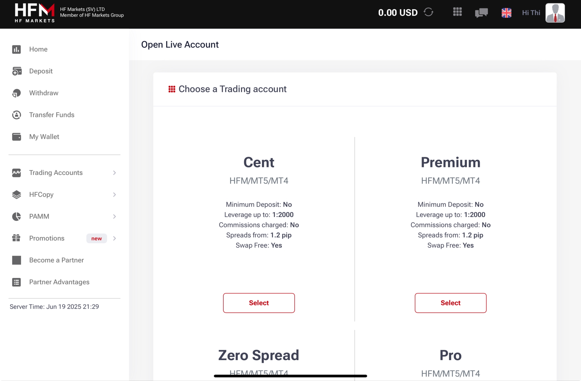581x381 pixels.
Task: Expand the Promotions submenu chevron
Action: [114, 238]
